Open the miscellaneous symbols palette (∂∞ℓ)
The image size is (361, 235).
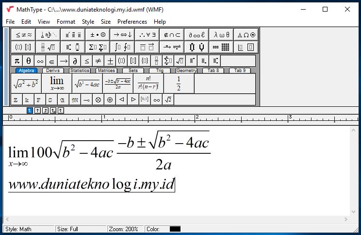coord(197,35)
